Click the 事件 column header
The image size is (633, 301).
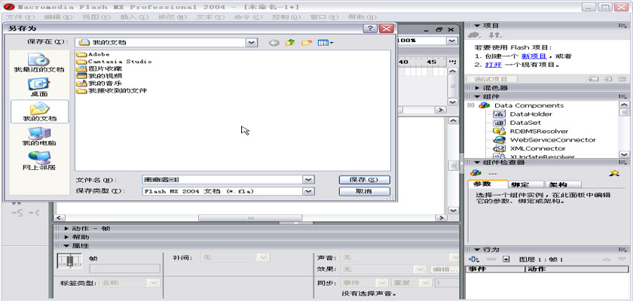[494, 269]
